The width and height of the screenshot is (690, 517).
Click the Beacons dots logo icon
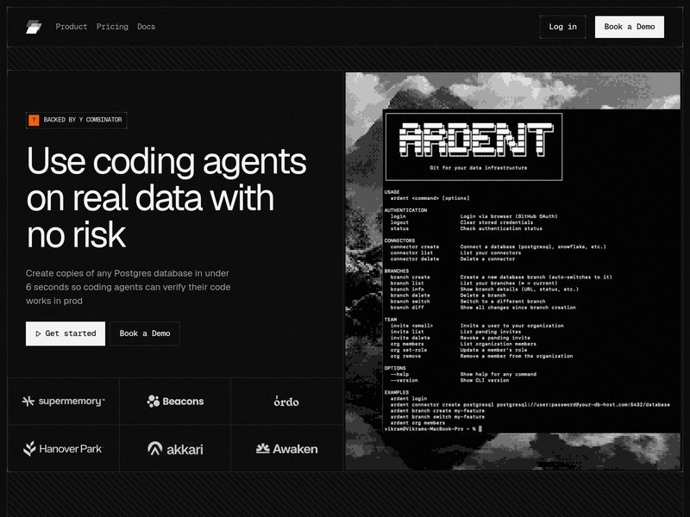pos(154,401)
